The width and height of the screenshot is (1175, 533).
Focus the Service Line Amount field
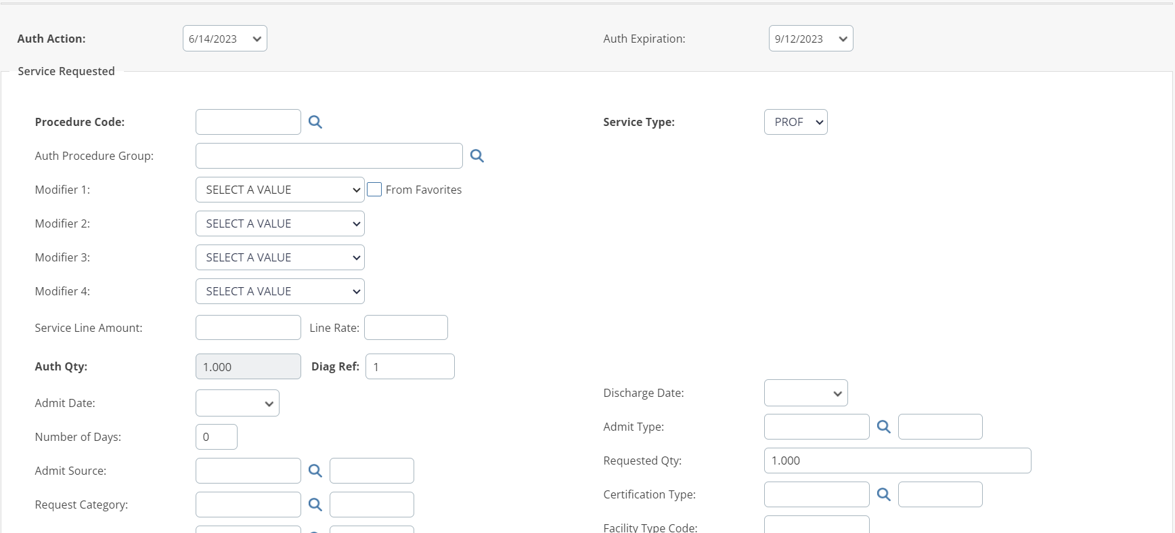point(248,328)
